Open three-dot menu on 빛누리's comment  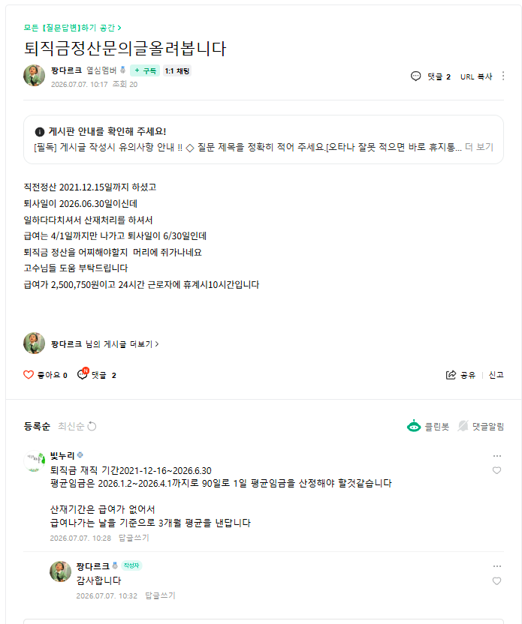pos(497,456)
